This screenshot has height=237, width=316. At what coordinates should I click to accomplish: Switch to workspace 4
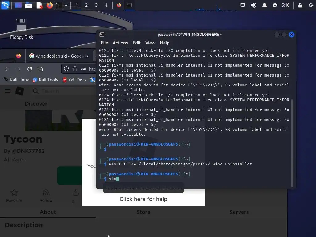coord(106,5)
